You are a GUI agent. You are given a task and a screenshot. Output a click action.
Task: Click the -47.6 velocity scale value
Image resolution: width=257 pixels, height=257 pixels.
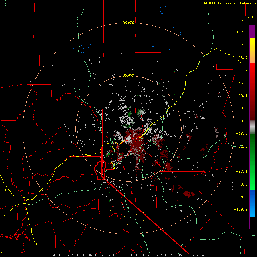point(242,159)
